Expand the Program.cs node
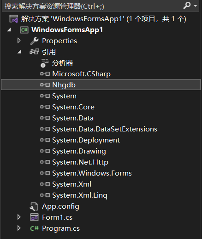202x239 pixels. [x=19, y=228]
